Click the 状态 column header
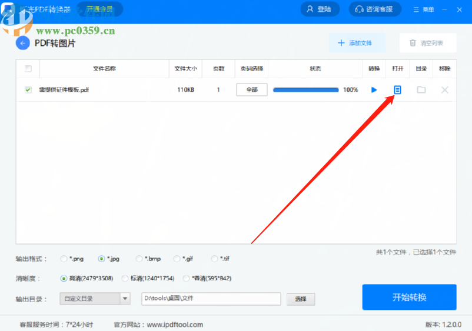472x331 pixels. pos(315,69)
